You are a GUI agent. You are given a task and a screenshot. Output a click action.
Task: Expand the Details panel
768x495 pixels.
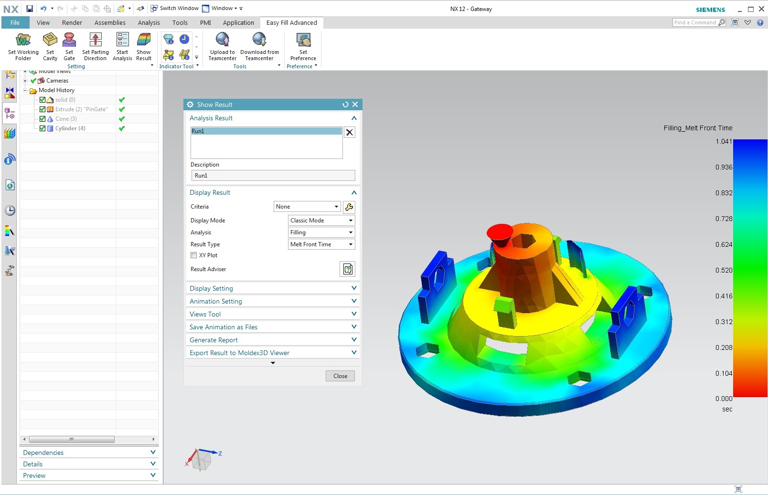(89, 464)
